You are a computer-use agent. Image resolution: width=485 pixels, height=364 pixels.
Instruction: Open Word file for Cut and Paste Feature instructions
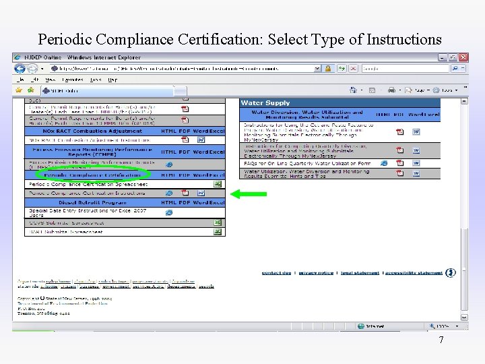point(416,132)
